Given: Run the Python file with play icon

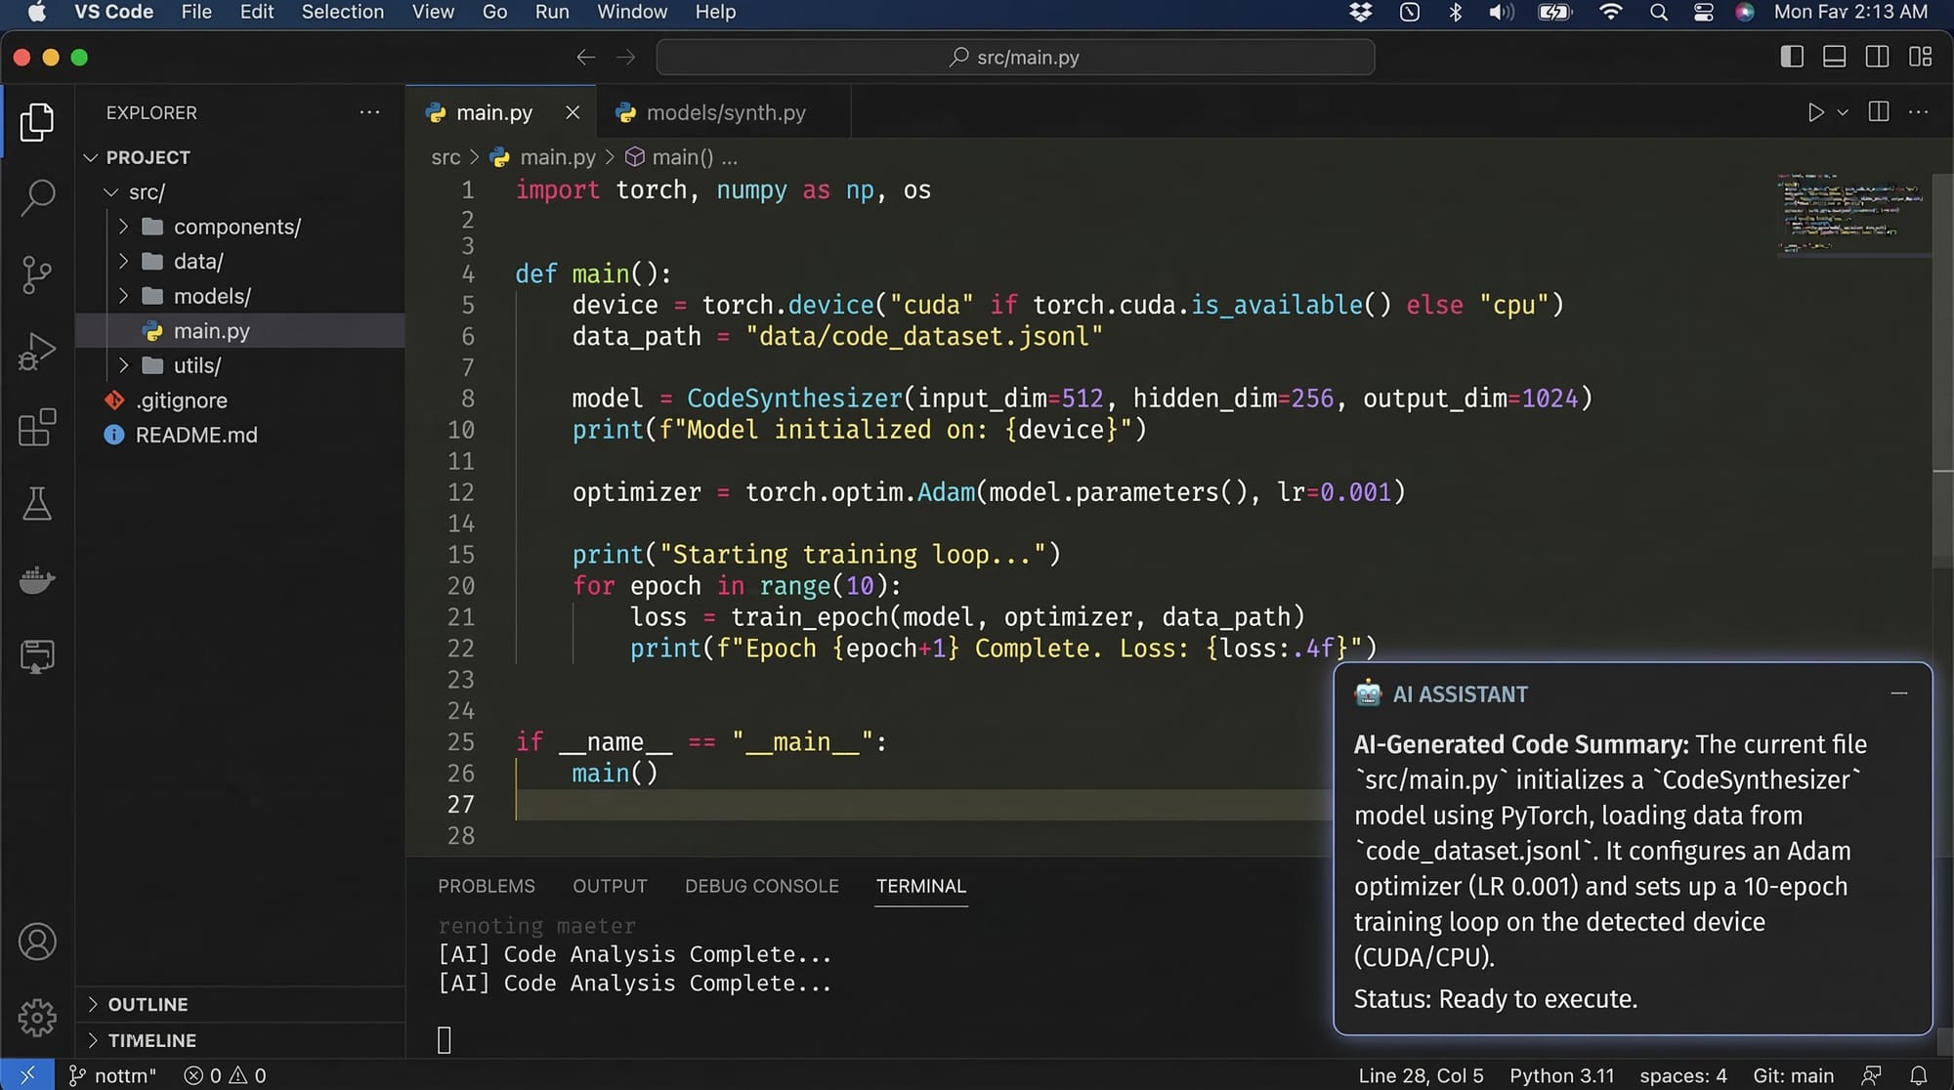Looking at the screenshot, I should pyautogui.click(x=1815, y=112).
